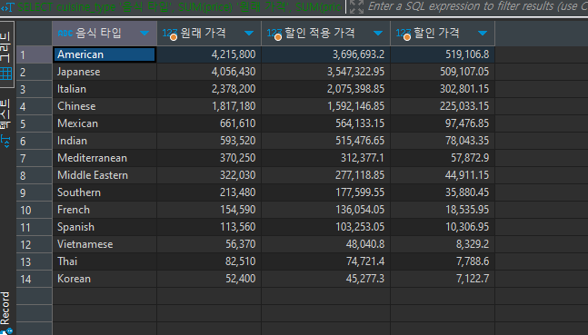
Task: Click the value 661,610
Action: 237,123
